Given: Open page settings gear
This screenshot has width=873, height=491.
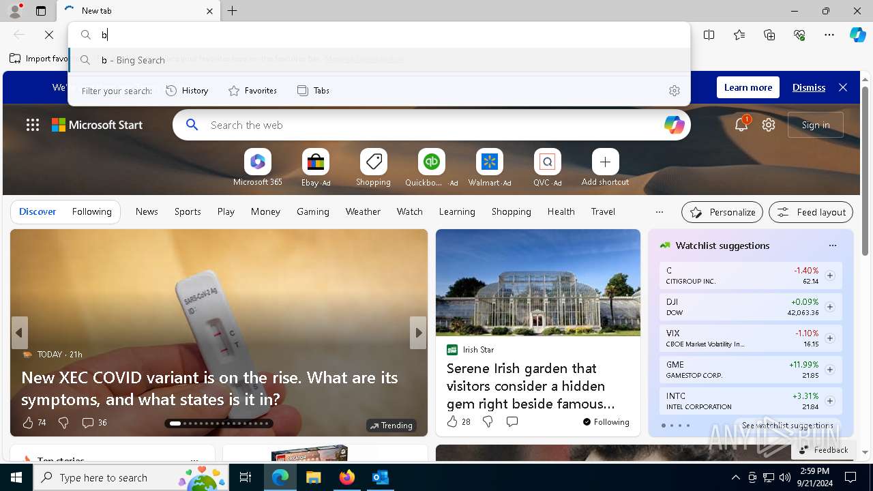Looking at the screenshot, I should coord(769,125).
